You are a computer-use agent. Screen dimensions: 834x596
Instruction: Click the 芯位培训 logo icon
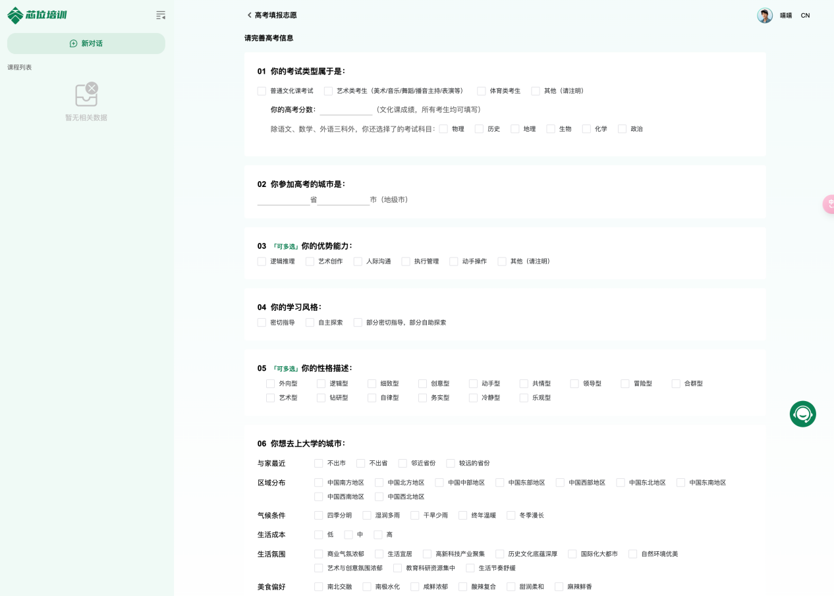(x=15, y=15)
